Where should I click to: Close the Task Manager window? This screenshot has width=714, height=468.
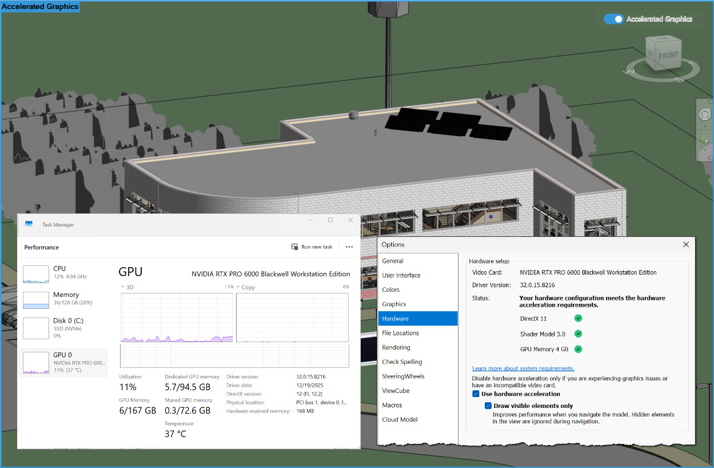[x=350, y=220]
